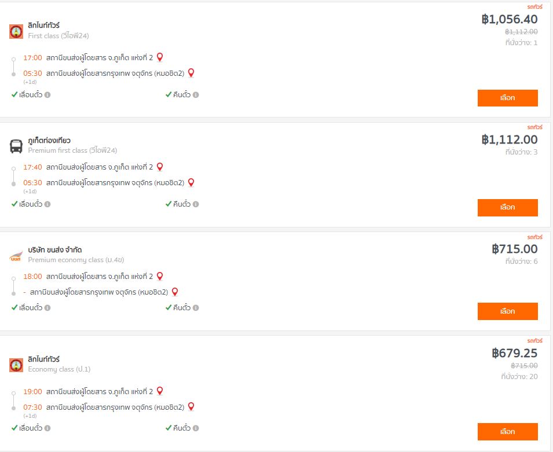Click info icon next to คืนตั๋ว in ฿679.25 listing

click(196, 428)
